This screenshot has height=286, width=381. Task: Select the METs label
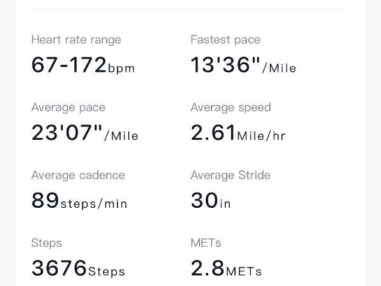(206, 243)
